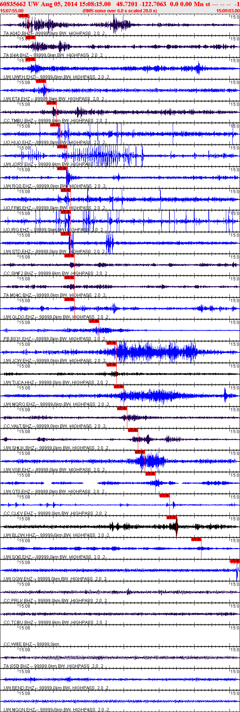Click the 'UO.IRO.EHZ' station label

(x=16, y=230)
